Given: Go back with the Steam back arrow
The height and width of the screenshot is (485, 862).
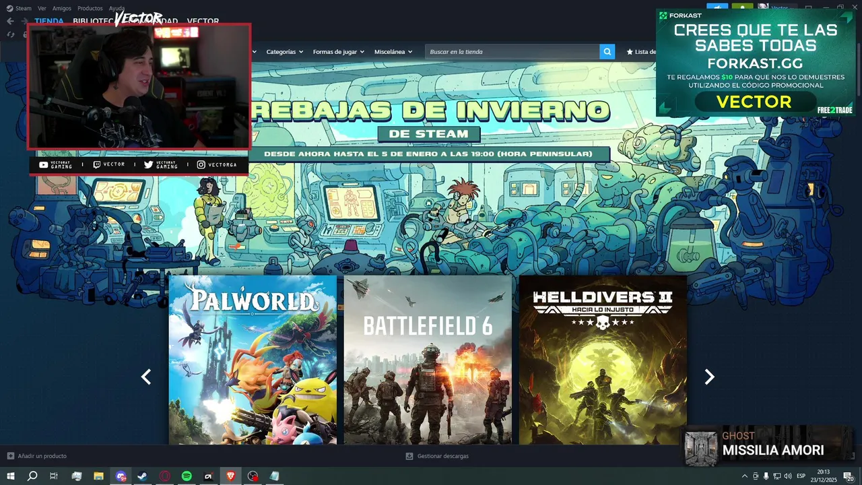Looking at the screenshot, I should 9,21.
